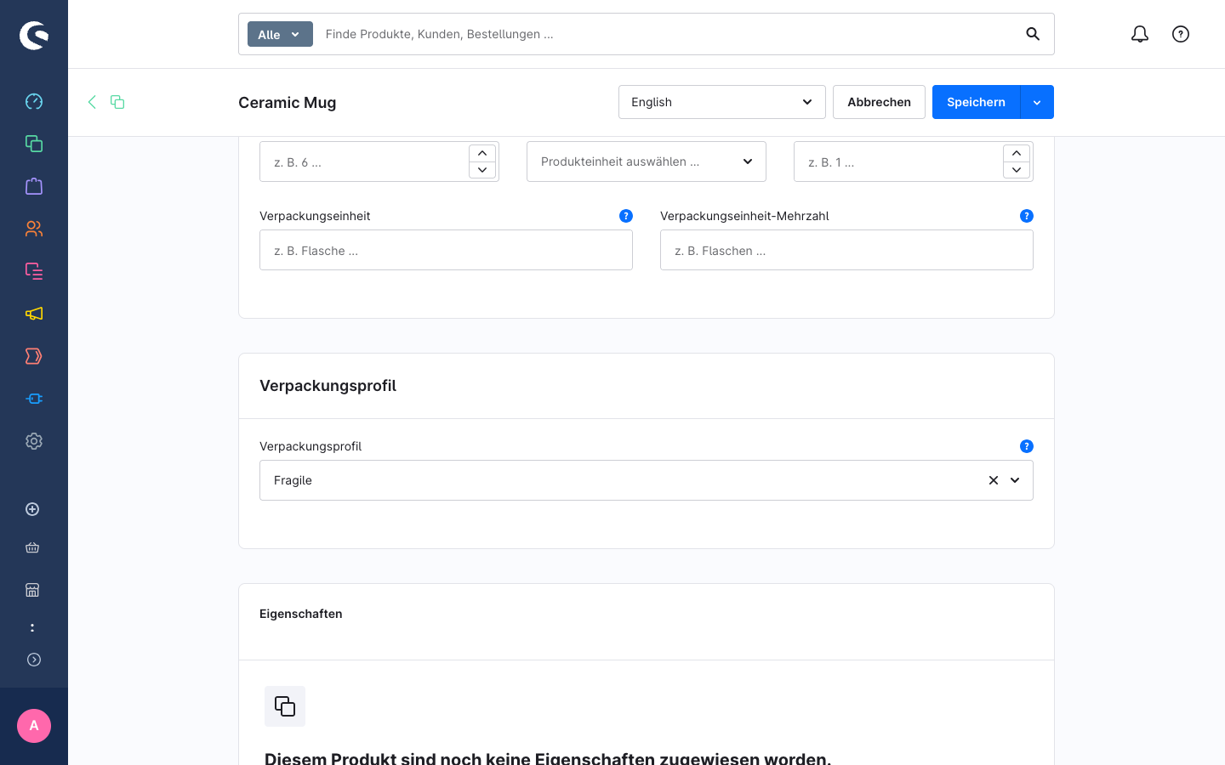Show help tooltip for Verpackungseinheit
The image size is (1225, 765).
[626, 216]
